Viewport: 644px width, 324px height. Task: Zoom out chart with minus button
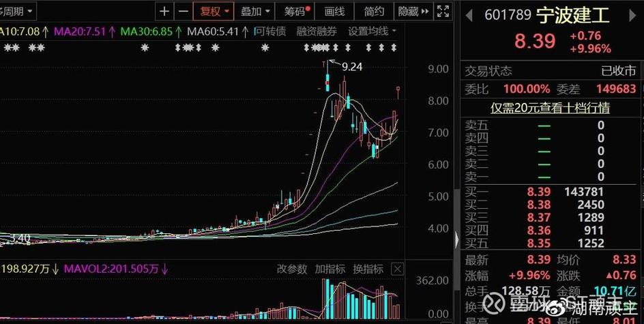183,12
